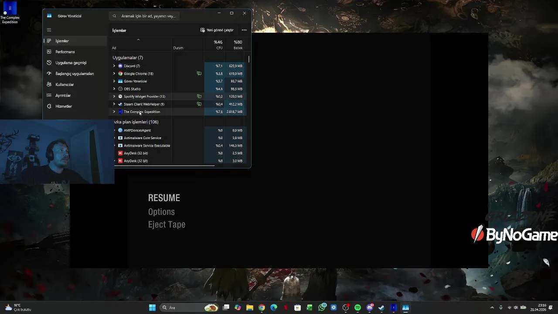
Task: Open the weather widget on the taskbar
Action: click(18, 307)
